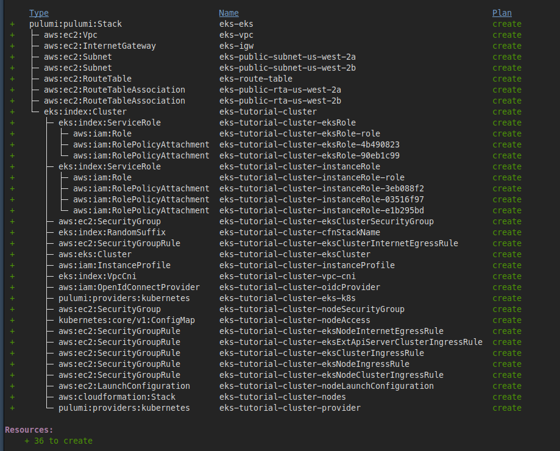Click create plan for eks-vpc row
Viewport: 560px width, 451px height.
[507, 35]
